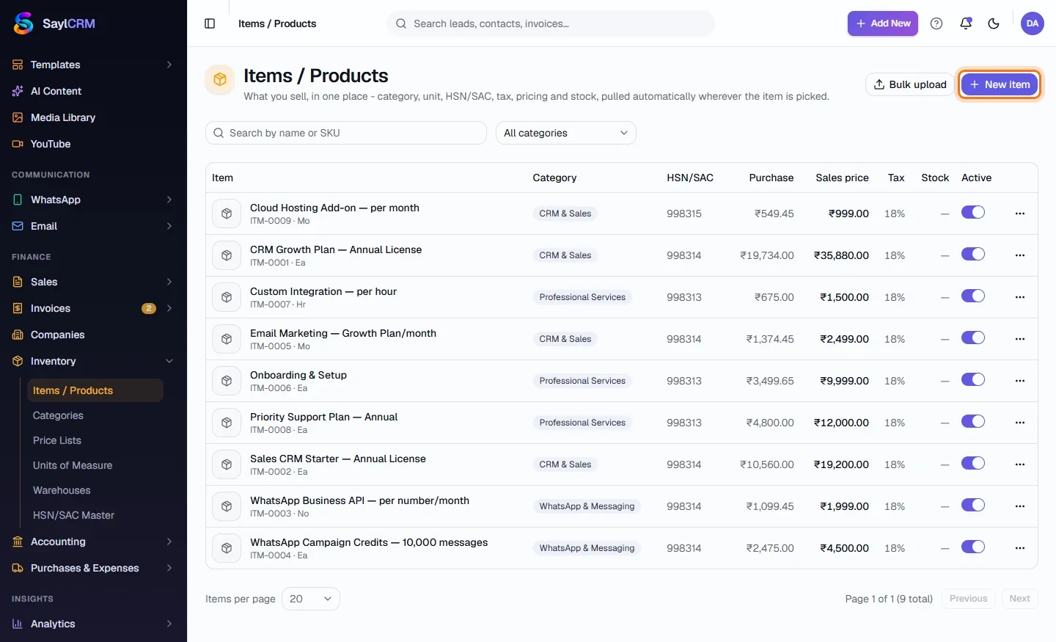Toggle active switch for WhatsApp Campaign Credits
Screen dimensions: 1056x642
pos(973,547)
